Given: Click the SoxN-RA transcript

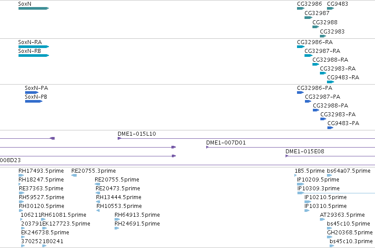Looking at the screenshot, I should 34,47.
